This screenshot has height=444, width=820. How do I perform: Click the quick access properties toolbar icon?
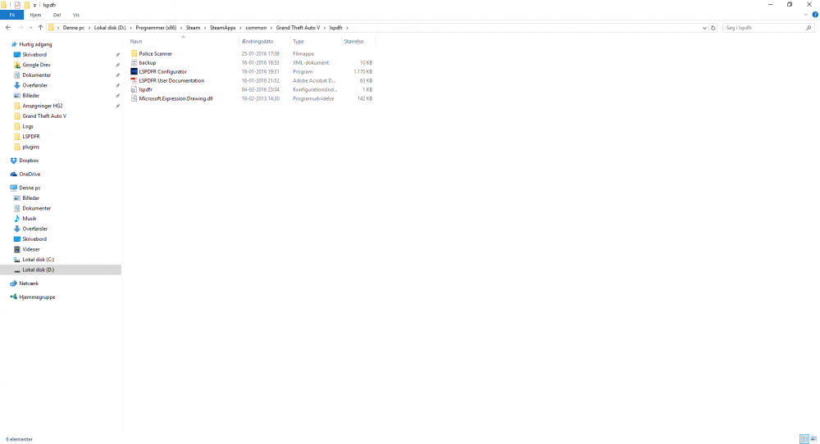[17, 5]
